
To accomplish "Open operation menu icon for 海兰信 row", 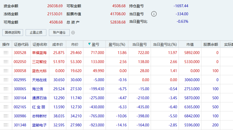I will (x=6, y=89).
